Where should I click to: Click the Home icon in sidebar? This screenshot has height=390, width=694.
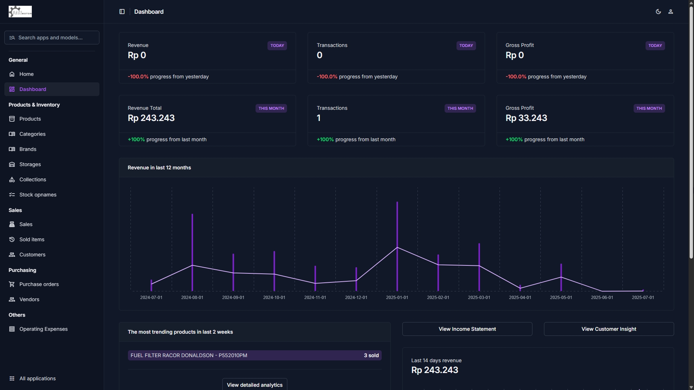click(12, 74)
